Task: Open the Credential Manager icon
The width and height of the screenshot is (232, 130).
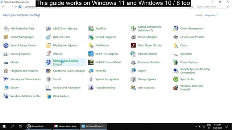Action: point(6,37)
